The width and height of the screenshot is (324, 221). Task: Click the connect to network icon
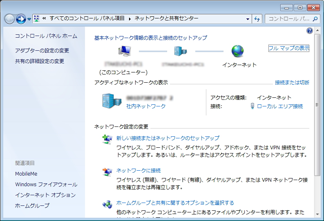[x=107, y=172]
